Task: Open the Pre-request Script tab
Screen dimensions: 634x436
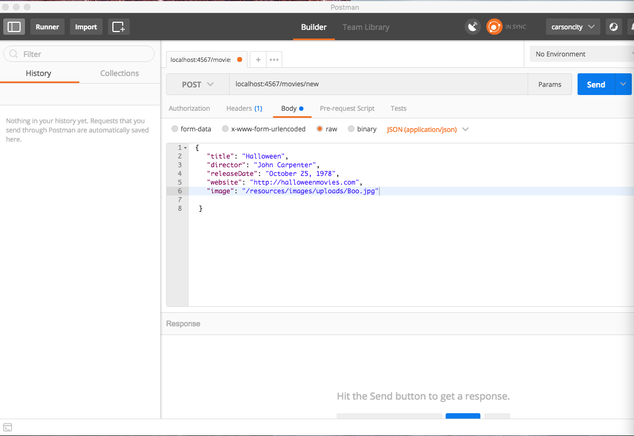Action: coord(347,109)
